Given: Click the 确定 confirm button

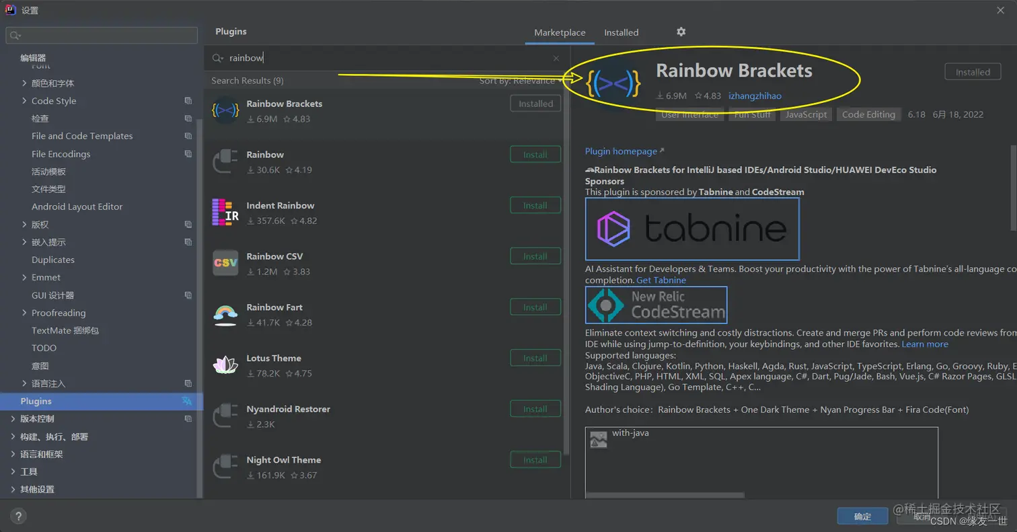Looking at the screenshot, I should (862, 517).
